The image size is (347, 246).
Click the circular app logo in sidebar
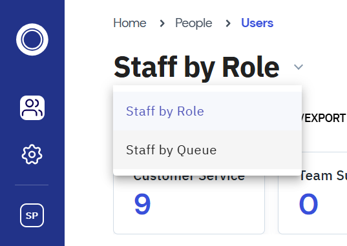coord(32,39)
